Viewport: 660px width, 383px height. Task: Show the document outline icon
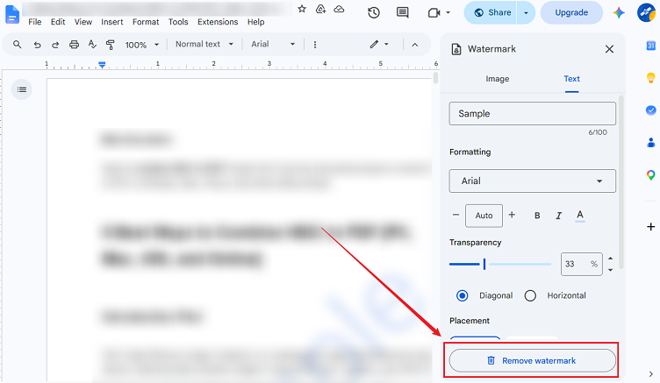pos(21,89)
